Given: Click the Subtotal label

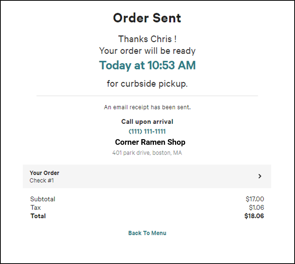Looking at the screenshot, I should coord(43,199).
